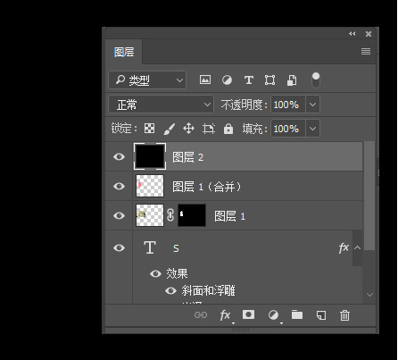Add a layer mask
The image size is (398, 360).
pyautogui.click(x=248, y=314)
